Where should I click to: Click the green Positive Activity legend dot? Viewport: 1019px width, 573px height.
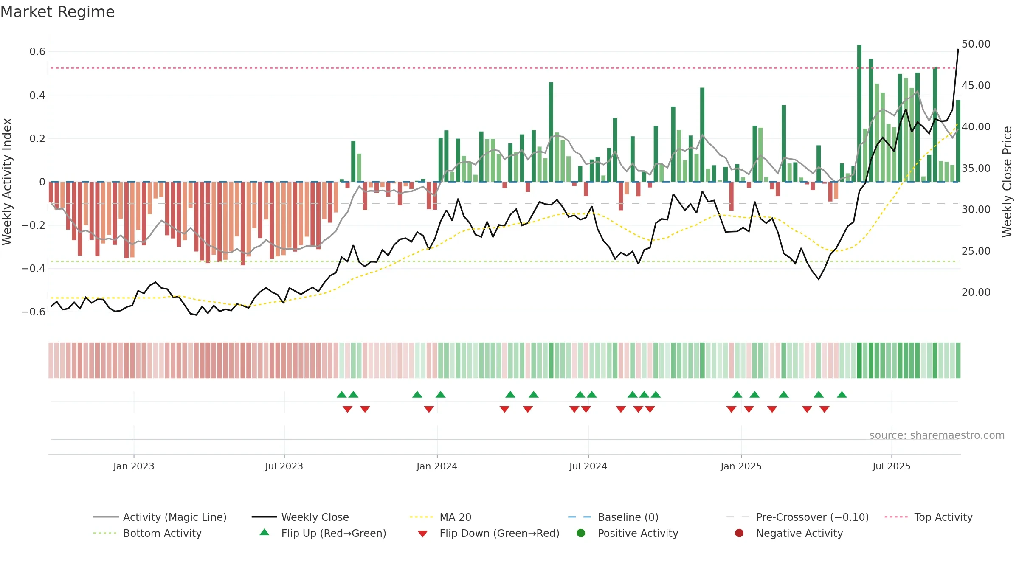[x=581, y=533]
